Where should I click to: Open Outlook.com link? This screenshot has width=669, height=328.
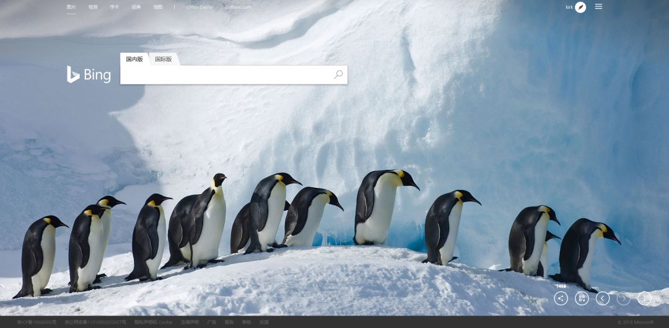pos(238,7)
